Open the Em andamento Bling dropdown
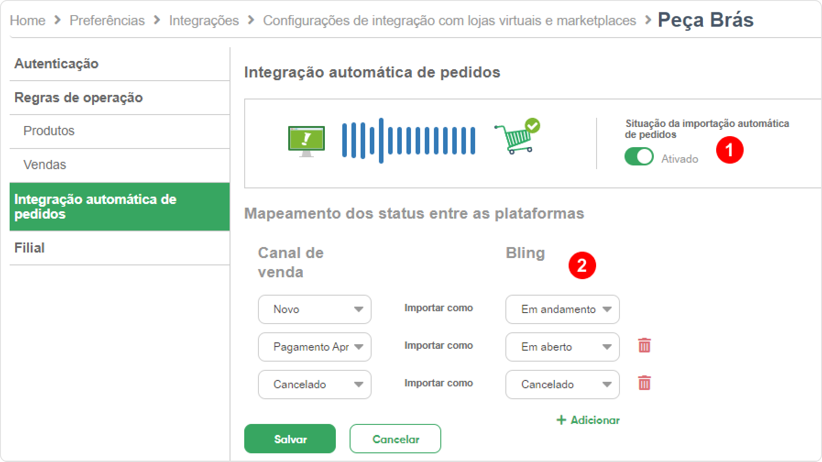Screen dimensions: 822x462 563,309
